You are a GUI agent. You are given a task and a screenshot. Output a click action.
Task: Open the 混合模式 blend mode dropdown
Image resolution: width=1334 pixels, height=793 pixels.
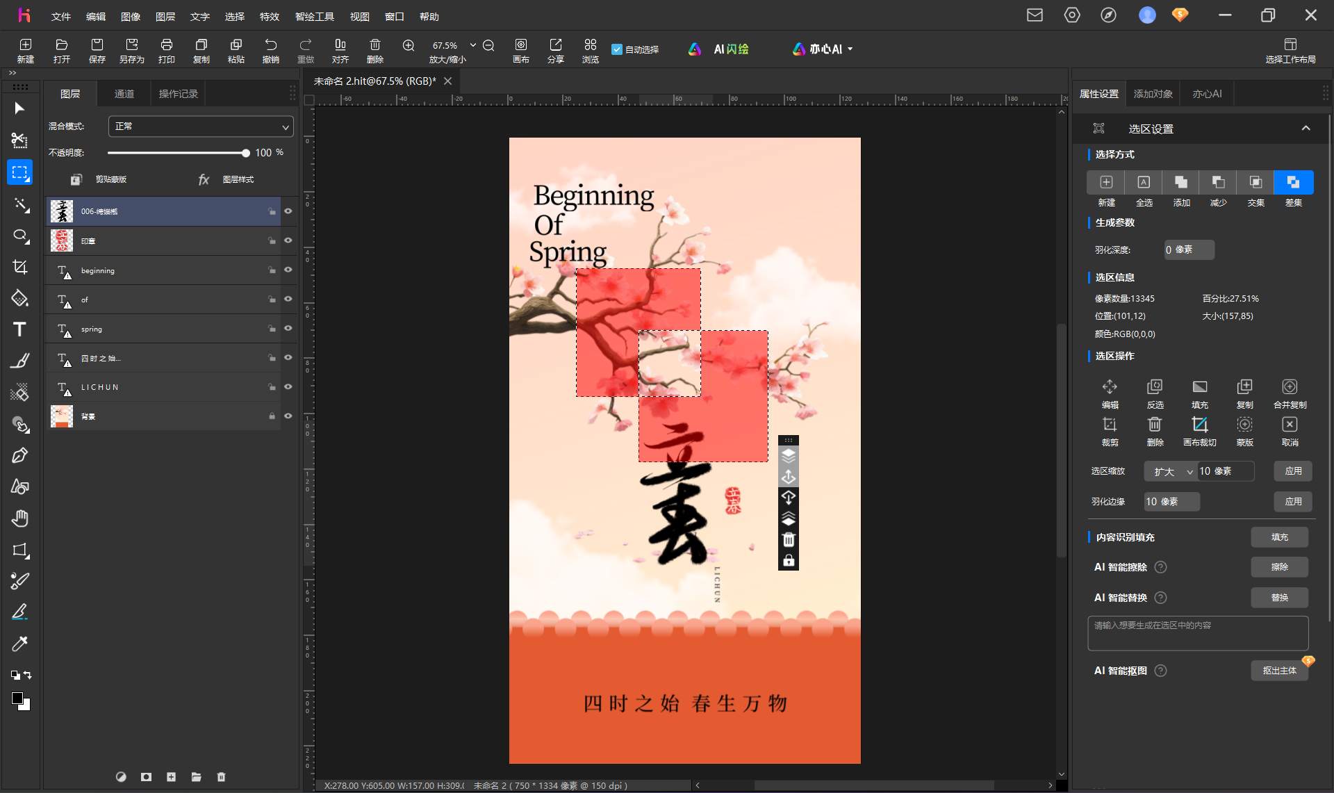(x=201, y=126)
